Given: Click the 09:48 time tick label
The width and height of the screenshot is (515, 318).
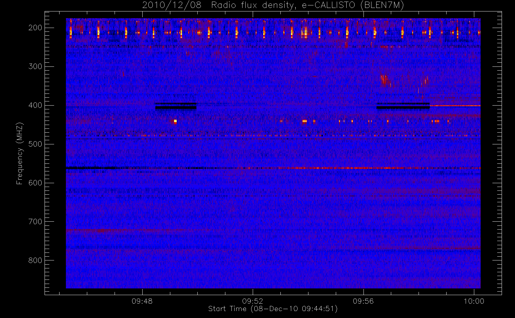Looking at the screenshot, I should coord(142,301).
